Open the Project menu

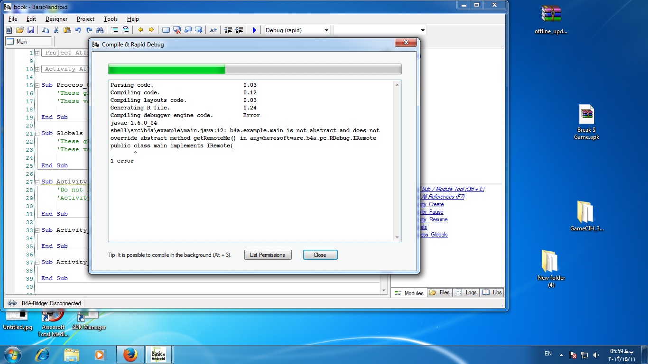pos(85,19)
